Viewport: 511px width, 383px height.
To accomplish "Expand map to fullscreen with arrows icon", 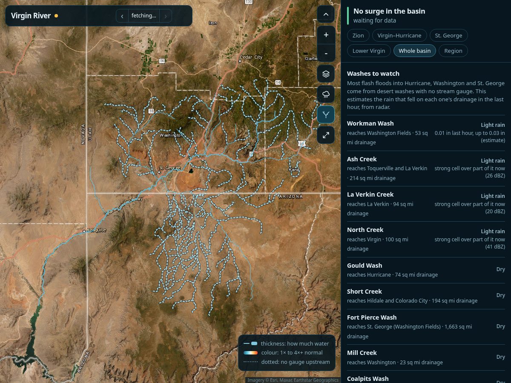I will point(326,135).
